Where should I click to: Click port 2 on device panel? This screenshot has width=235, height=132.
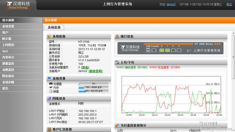coord(173,50)
